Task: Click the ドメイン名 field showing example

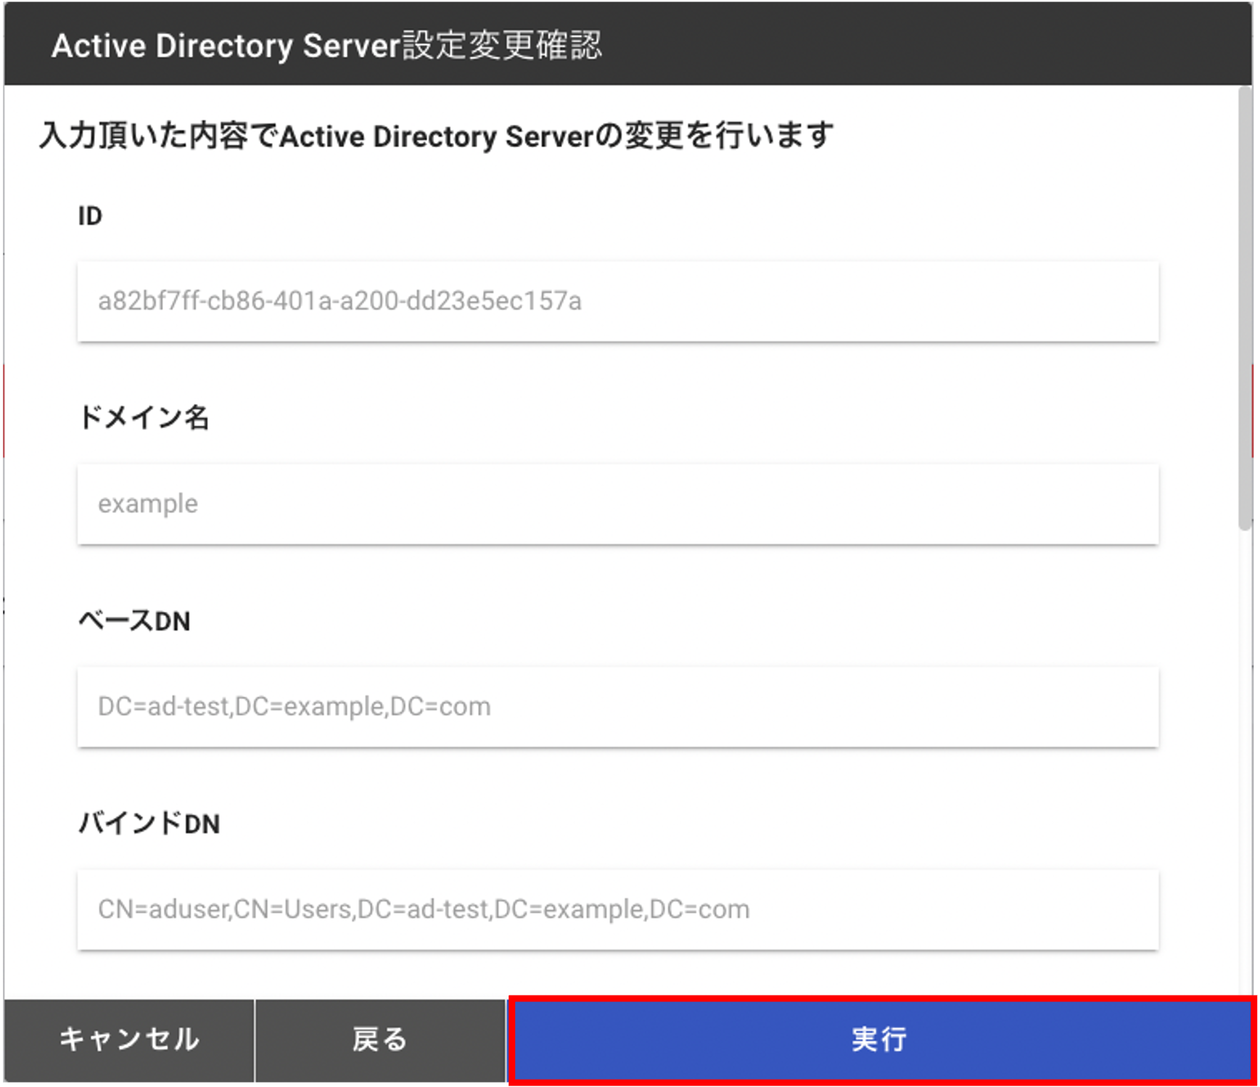Action: (x=618, y=504)
